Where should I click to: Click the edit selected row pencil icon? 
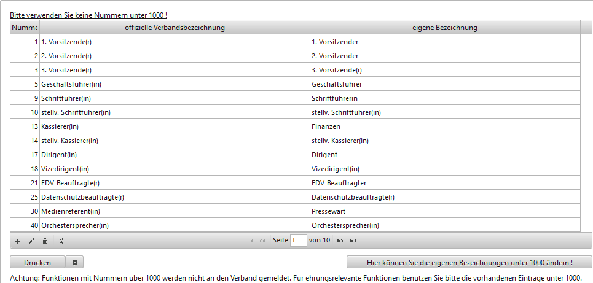pos(31,241)
